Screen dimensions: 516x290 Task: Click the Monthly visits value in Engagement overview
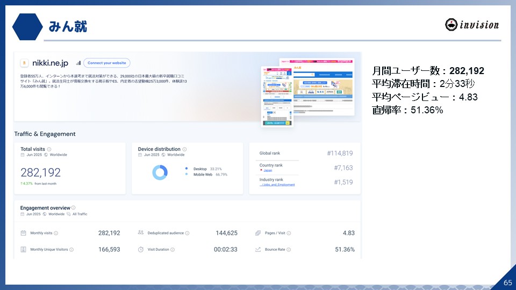109,233
